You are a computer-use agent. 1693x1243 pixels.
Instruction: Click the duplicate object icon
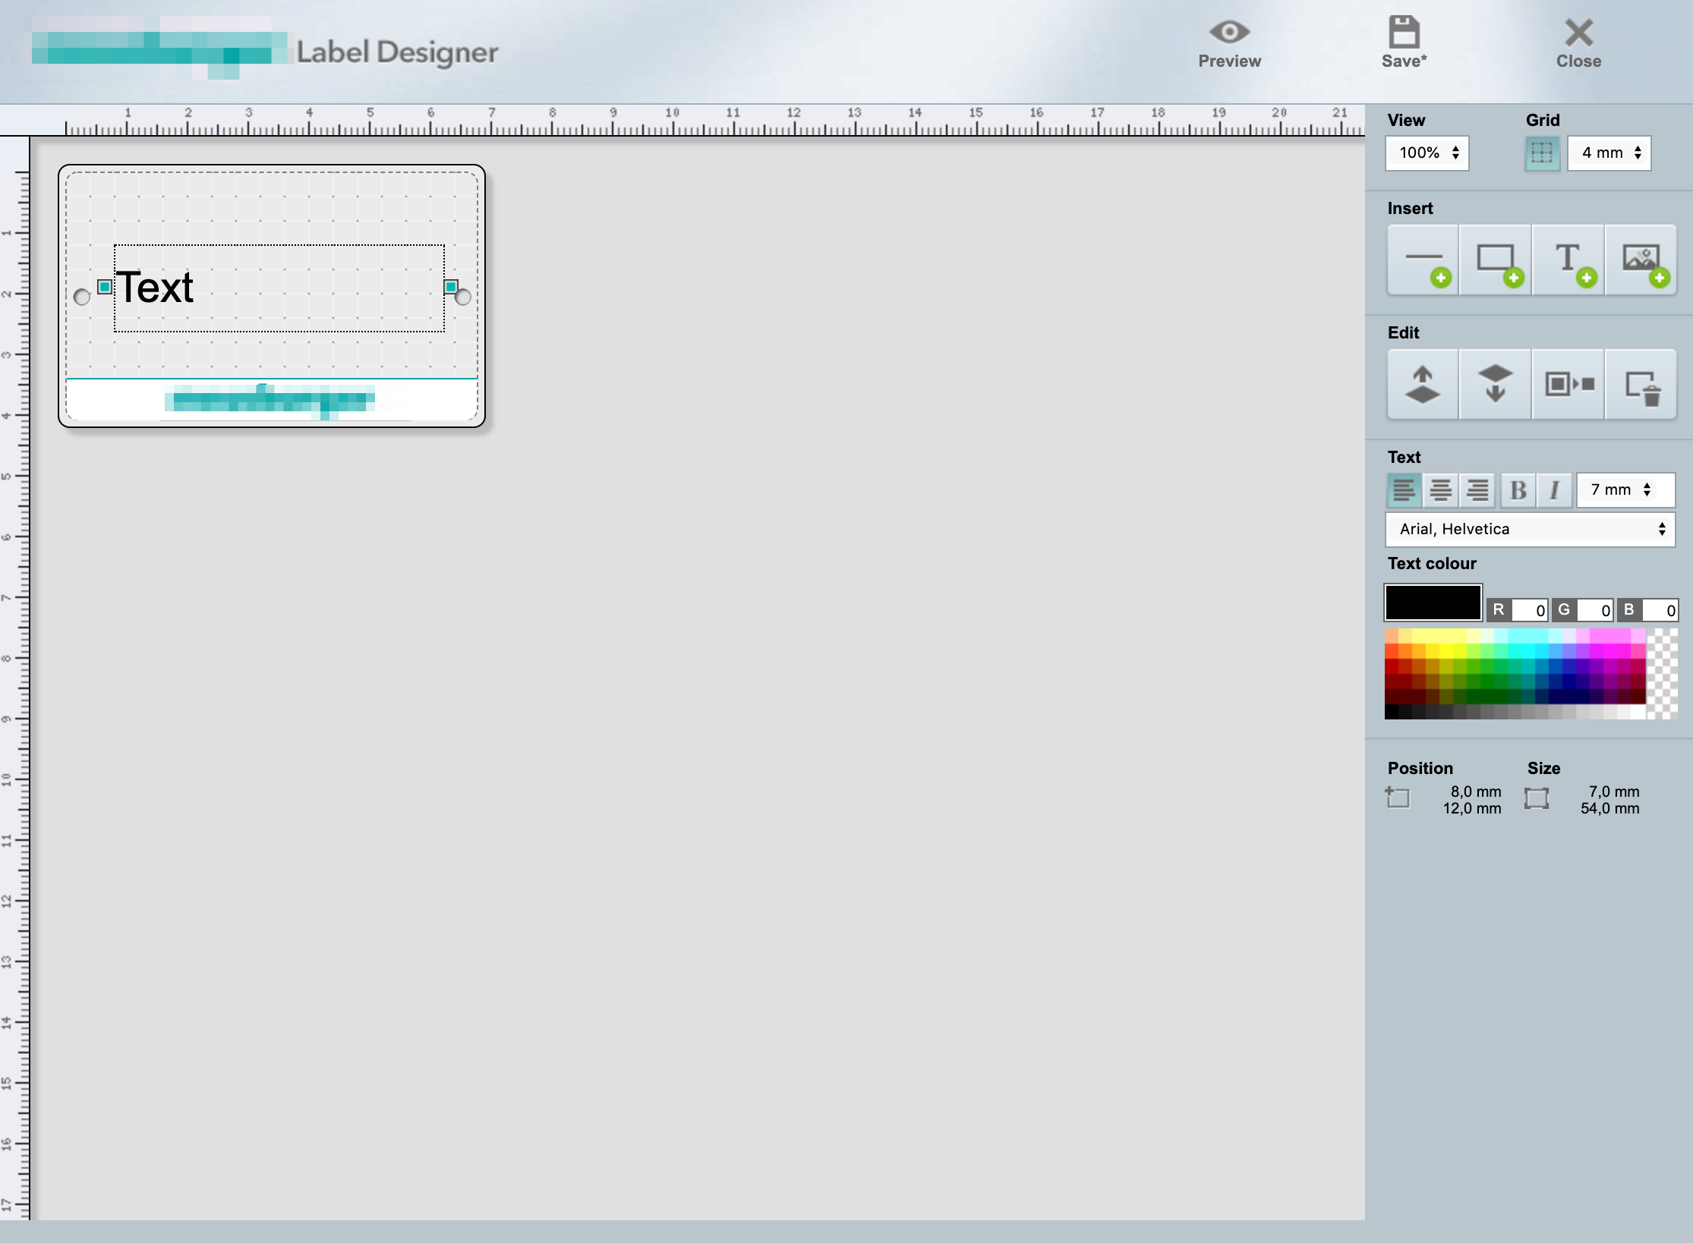pos(1568,385)
